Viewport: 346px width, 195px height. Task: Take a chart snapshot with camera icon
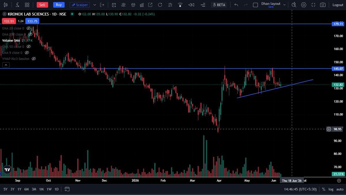pos(323,5)
